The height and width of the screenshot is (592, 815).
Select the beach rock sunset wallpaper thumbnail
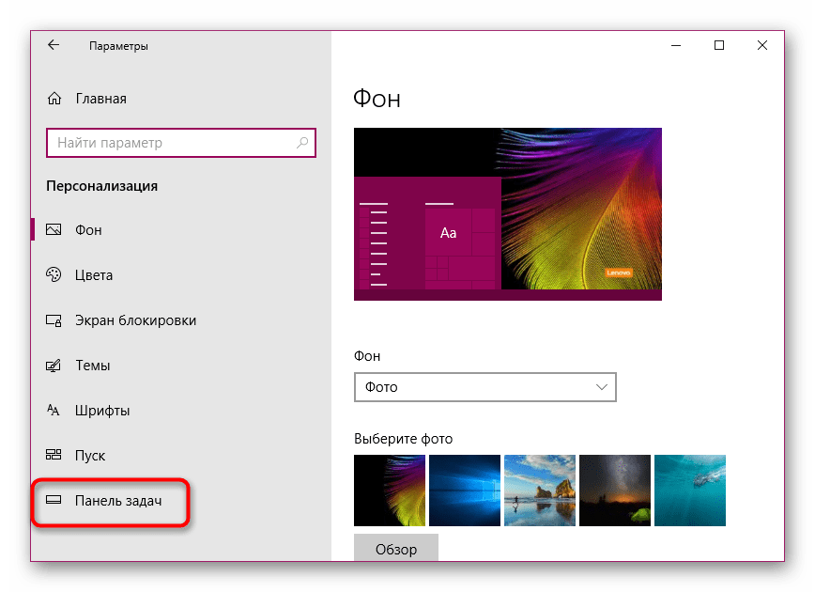click(x=540, y=491)
